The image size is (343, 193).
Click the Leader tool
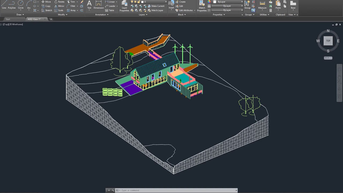(110, 6)
